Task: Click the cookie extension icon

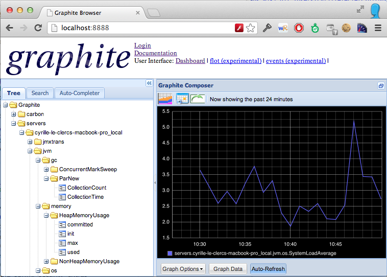Action: (x=346, y=28)
